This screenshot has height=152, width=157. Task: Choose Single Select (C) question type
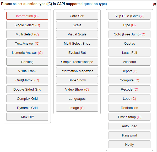point(27,25)
